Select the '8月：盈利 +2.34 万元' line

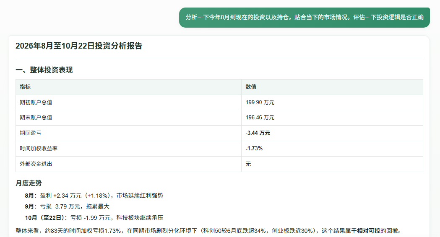(94, 196)
